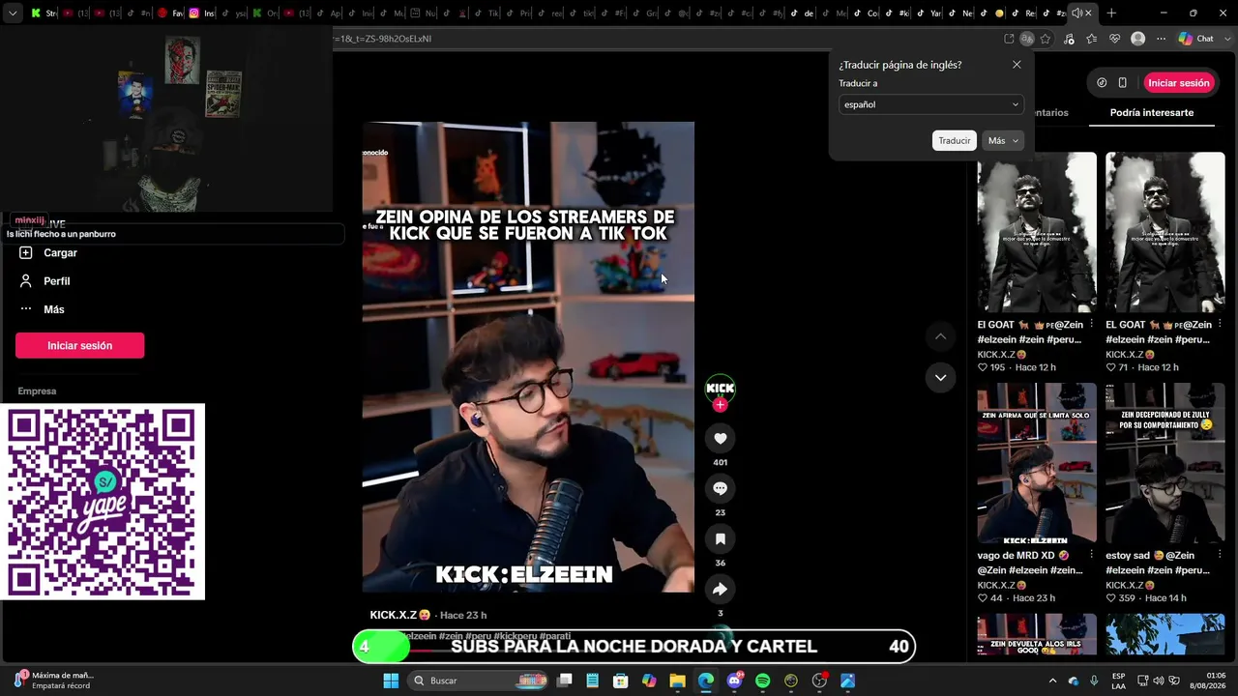The width and height of the screenshot is (1238, 696).
Task: Open options for the estoy sad video
Action: (1220, 556)
